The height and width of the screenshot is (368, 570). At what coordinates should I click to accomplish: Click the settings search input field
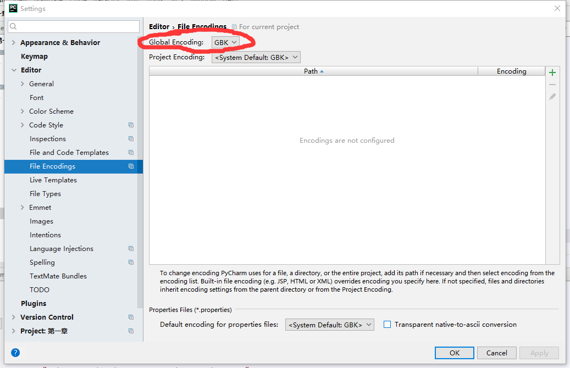click(74, 26)
